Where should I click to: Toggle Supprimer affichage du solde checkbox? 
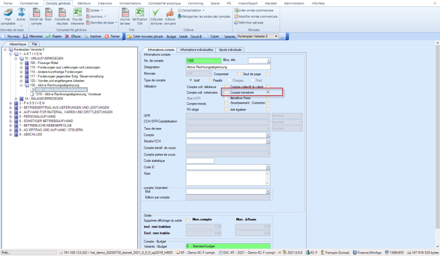click(188, 220)
